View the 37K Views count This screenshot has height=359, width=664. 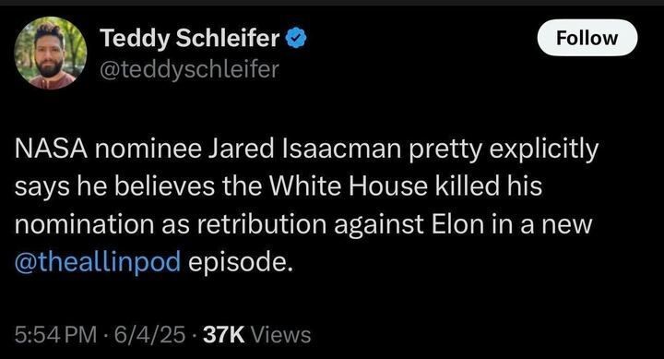point(256,334)
